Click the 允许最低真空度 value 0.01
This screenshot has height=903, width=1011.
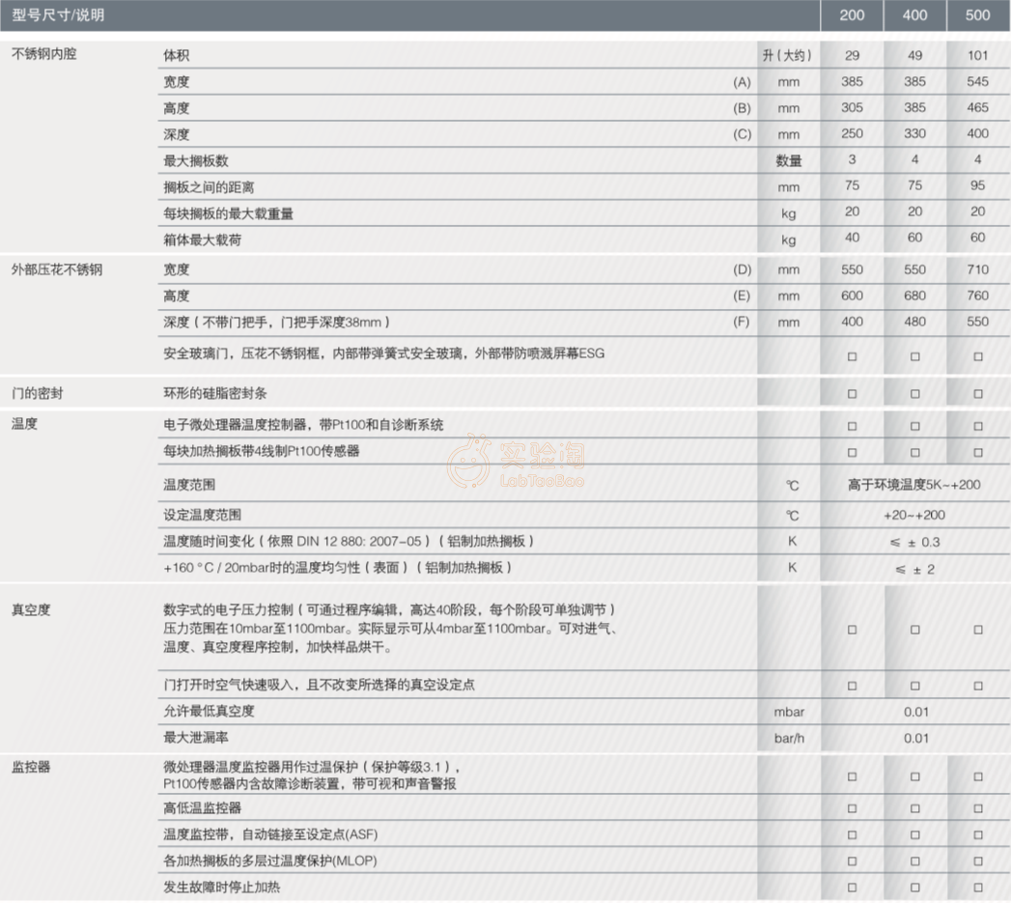click(914, 712)
